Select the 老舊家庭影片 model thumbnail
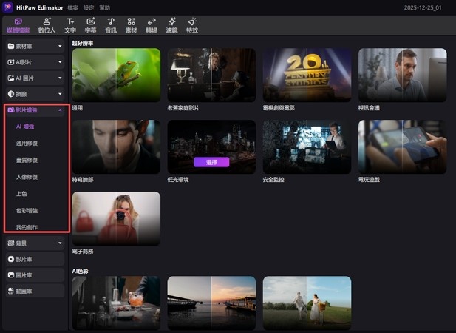This screenshot has width=456, height=333. coord(211,75)
